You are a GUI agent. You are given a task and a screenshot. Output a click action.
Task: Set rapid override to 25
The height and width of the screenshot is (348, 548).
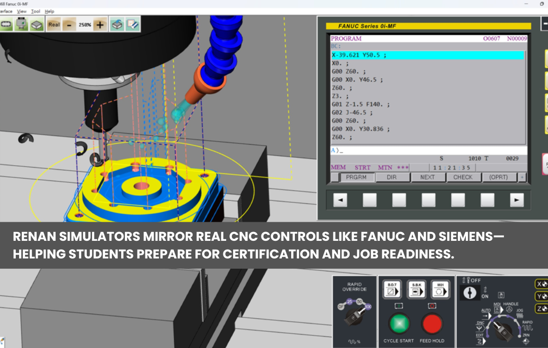[x=349, y=301]
